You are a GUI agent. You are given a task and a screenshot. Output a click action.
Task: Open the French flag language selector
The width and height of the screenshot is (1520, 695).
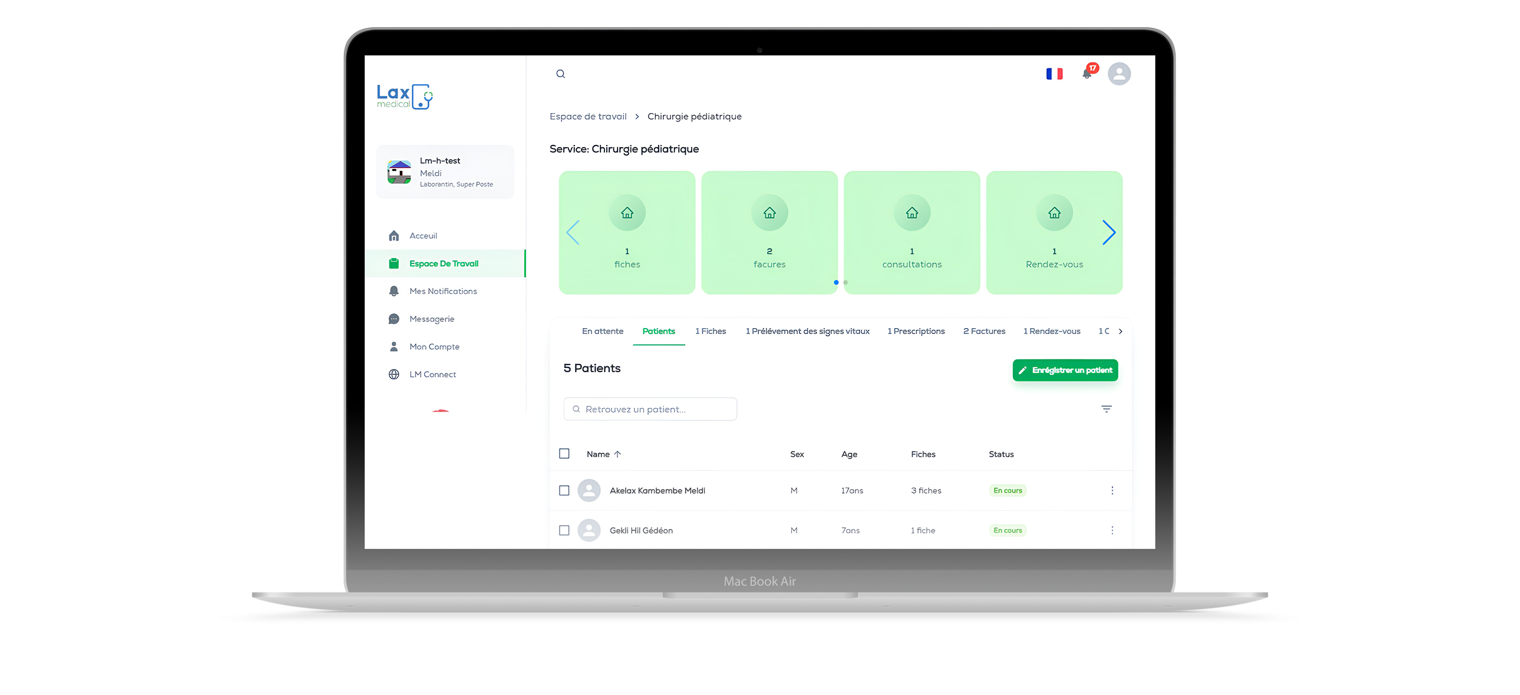click(x=1054, y=74)
